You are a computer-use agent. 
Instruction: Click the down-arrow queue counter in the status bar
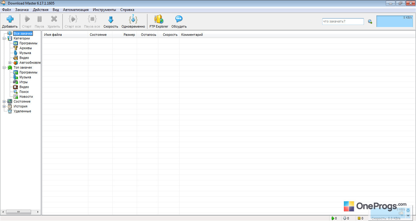click(x=346, y=218)
